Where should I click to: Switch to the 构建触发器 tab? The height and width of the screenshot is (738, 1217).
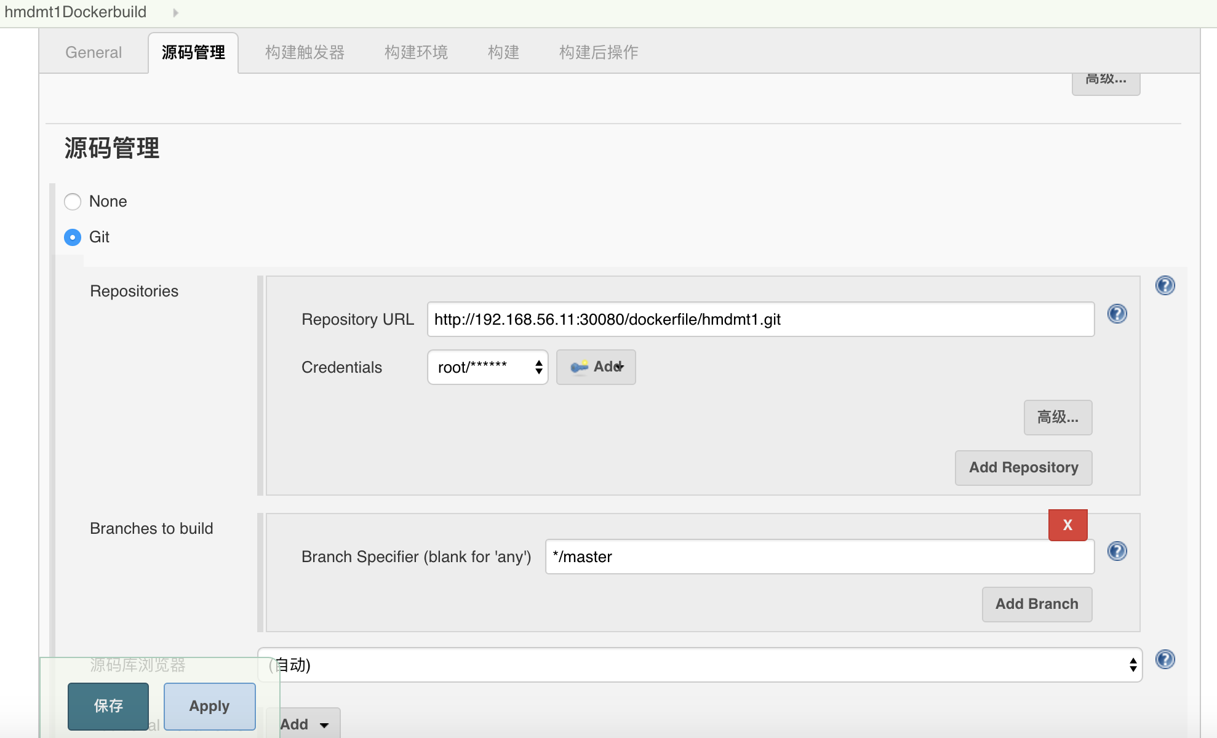tap(305, 52)
